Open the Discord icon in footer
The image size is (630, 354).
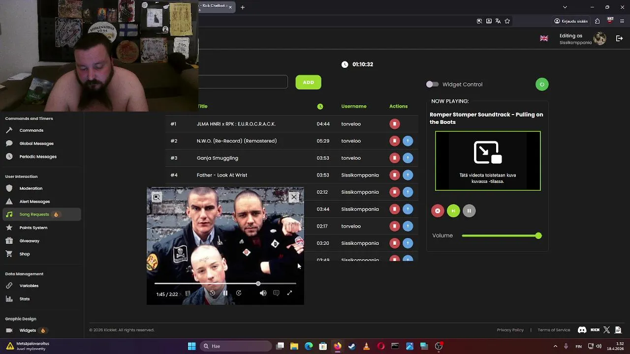coord(582,330)
